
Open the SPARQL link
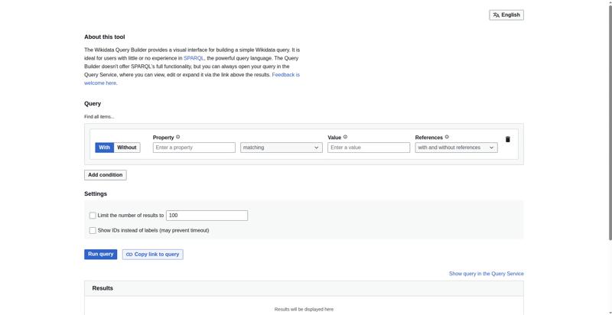click(x=194, y=58)
